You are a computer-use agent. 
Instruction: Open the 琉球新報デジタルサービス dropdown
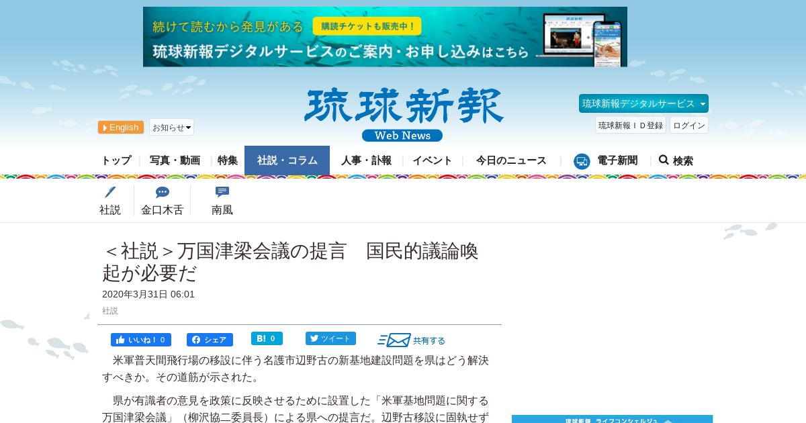pyautogui.click(x=643, y=103)
